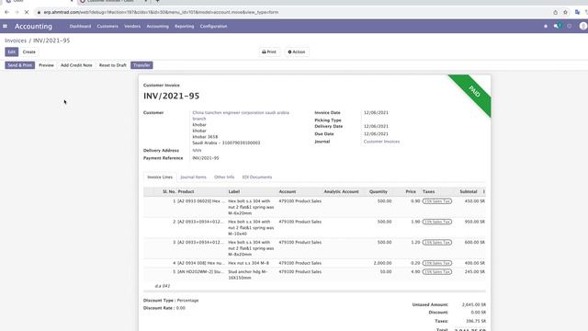Open the NNN delivery address link
This screenshot has height=331, width=588.
197,151
